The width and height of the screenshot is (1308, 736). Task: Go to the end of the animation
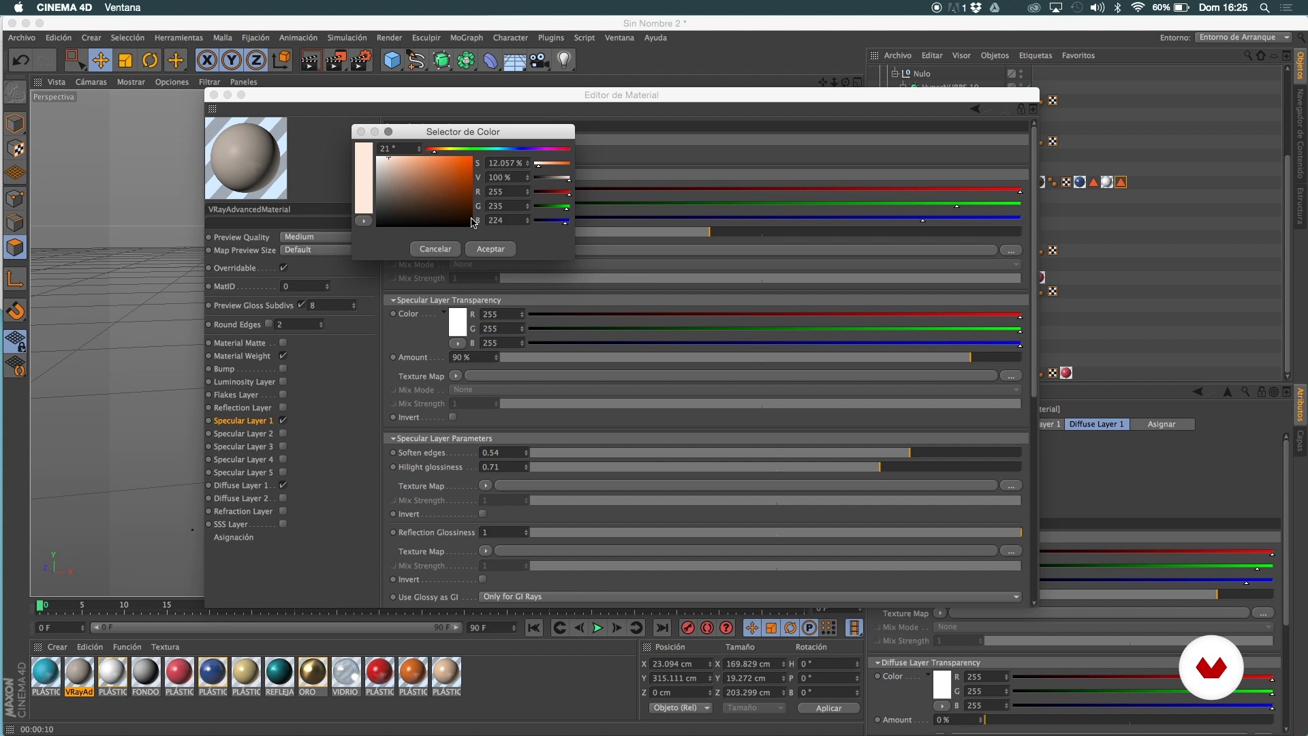(x=661, y=628)
